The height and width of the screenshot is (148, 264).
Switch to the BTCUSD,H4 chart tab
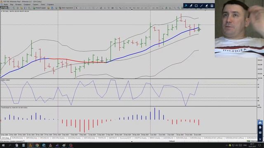click(45, 138)
